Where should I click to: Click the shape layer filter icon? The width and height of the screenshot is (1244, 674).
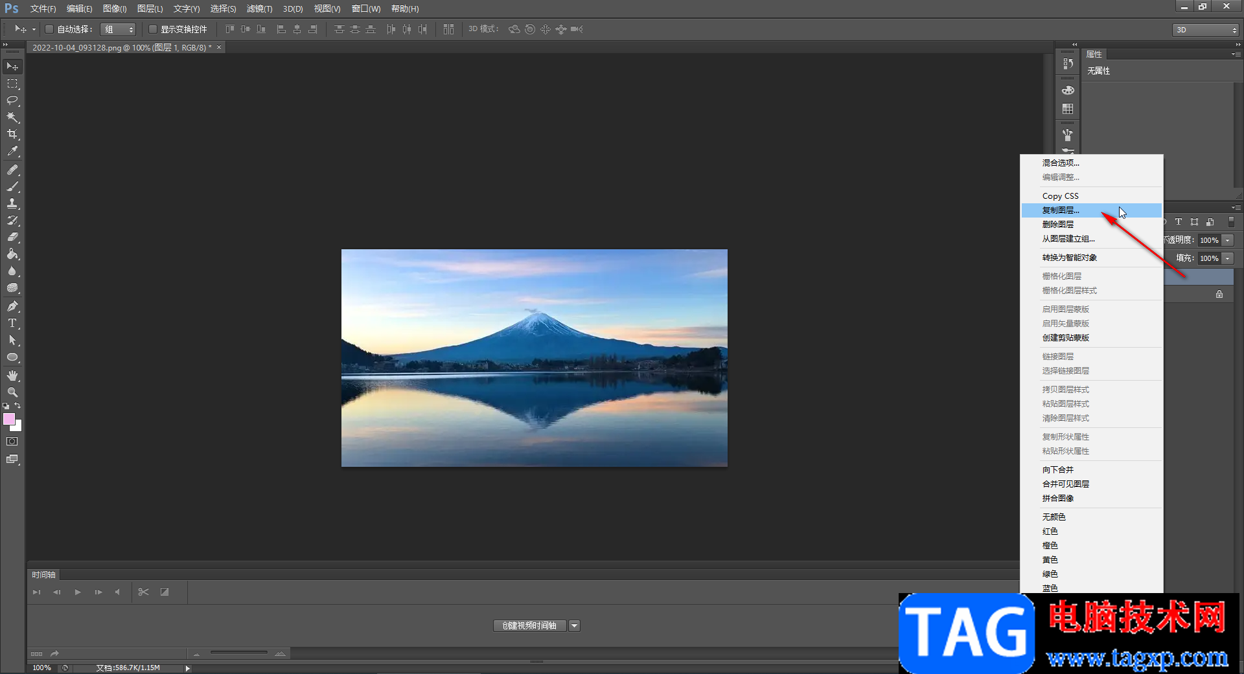pyautogui.click(x=1194, y=221)
